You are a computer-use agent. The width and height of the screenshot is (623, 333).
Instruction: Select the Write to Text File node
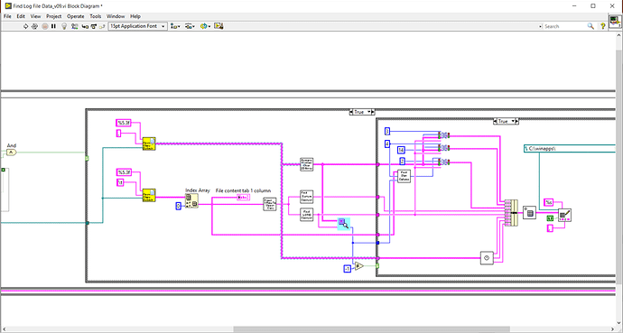(x=564, y=215)
